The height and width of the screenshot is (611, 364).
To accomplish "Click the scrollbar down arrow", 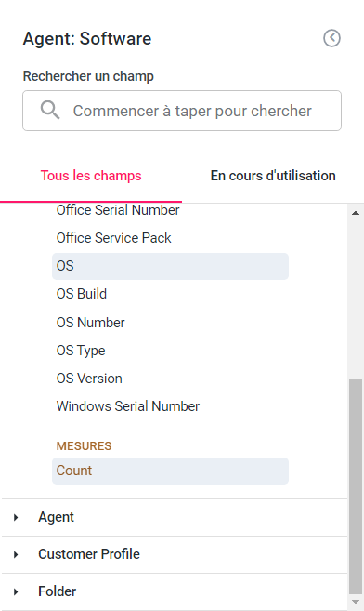I will tap(356, 602).
